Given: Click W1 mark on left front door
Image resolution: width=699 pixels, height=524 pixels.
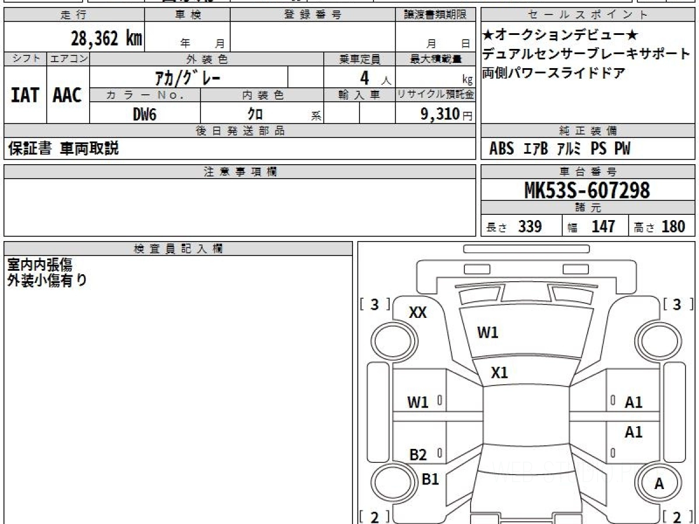Looking at the screenshot, I should tap(418, 402).
